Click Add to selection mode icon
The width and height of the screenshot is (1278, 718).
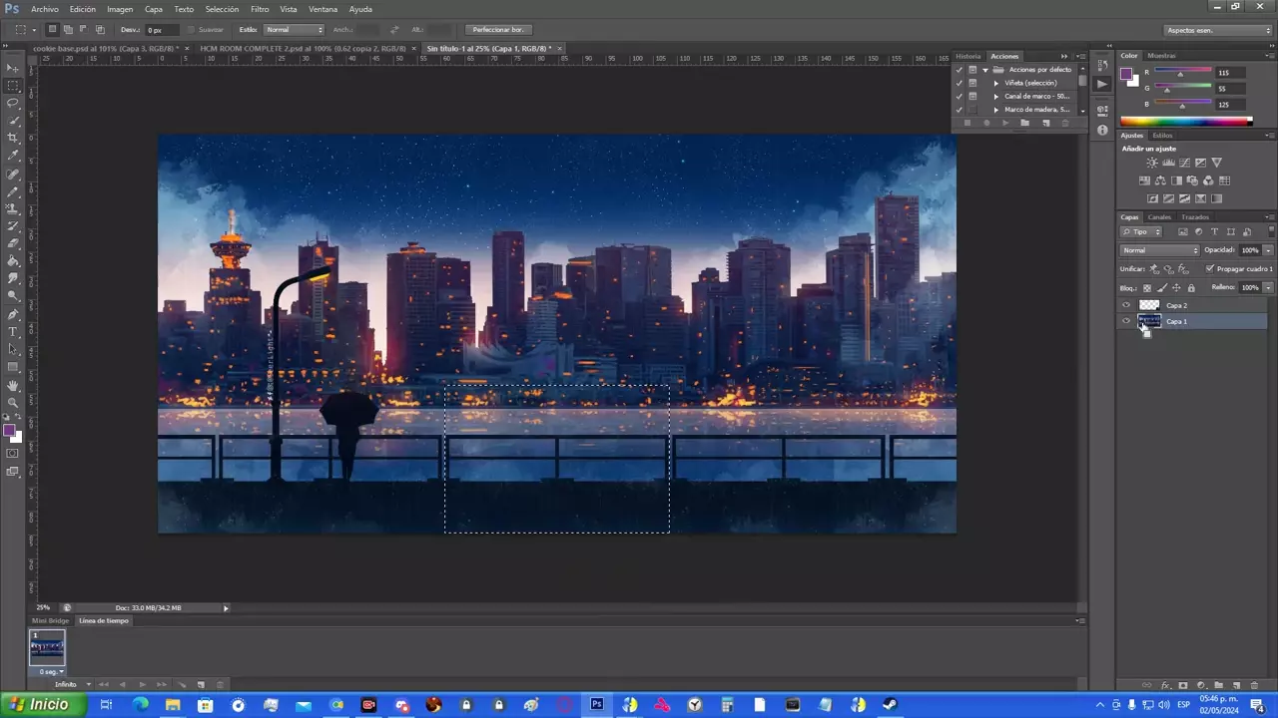68,30
